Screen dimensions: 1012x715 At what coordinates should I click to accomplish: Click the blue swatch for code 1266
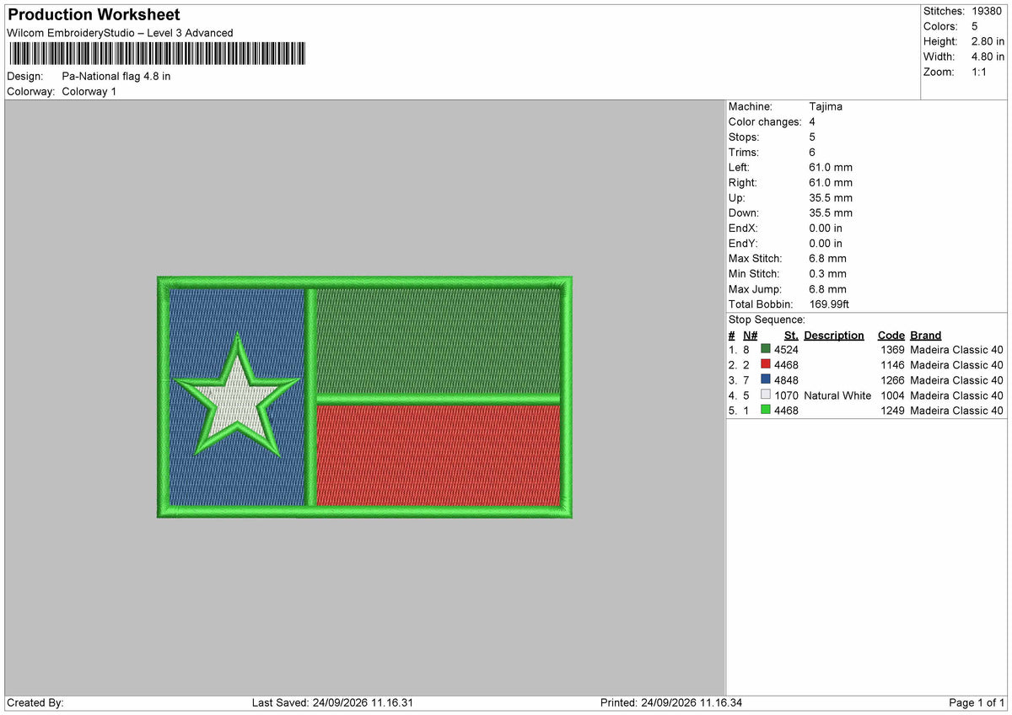765,379
